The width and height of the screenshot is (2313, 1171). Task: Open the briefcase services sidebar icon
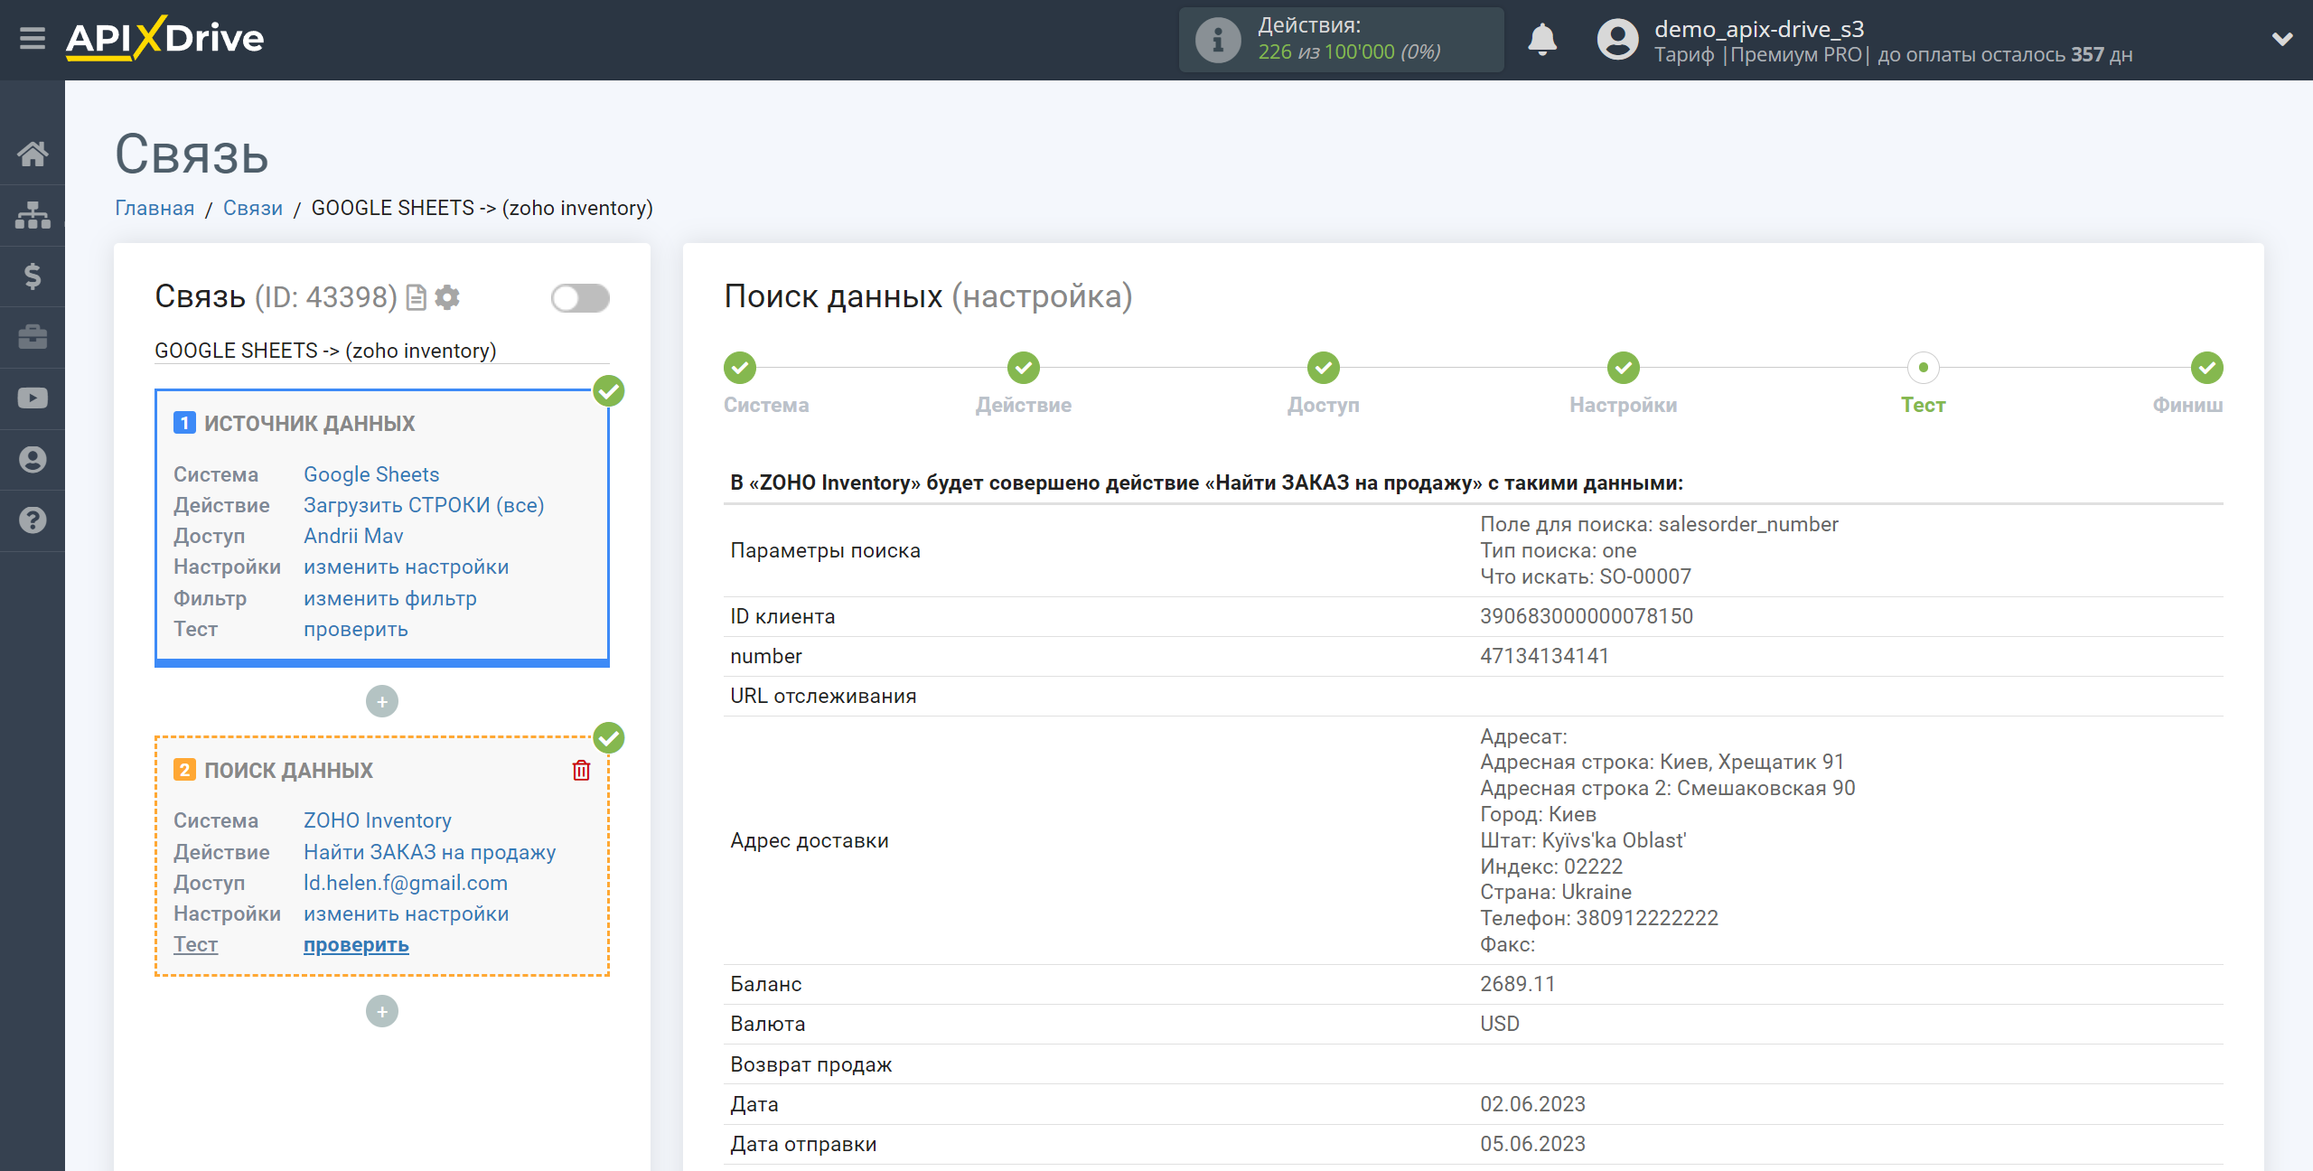point(33,337)
